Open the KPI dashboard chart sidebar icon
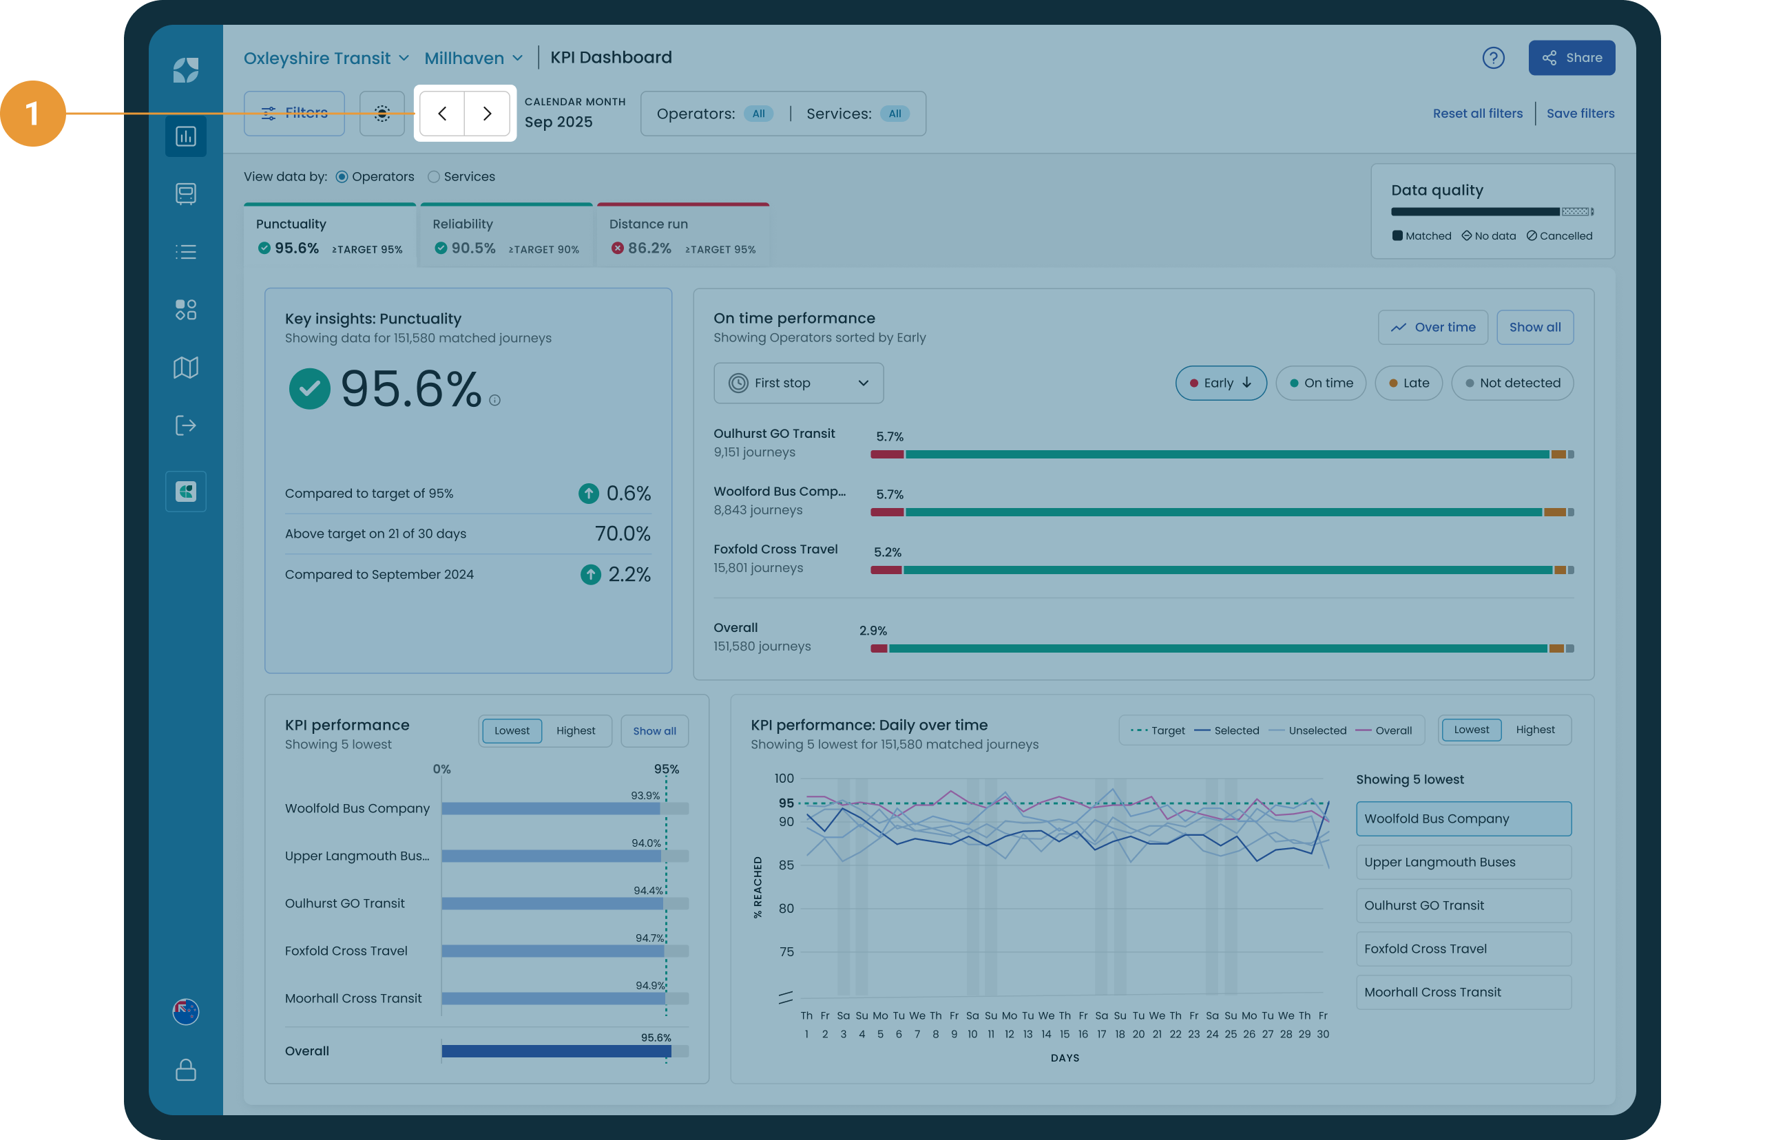 [x=185, y=136]
